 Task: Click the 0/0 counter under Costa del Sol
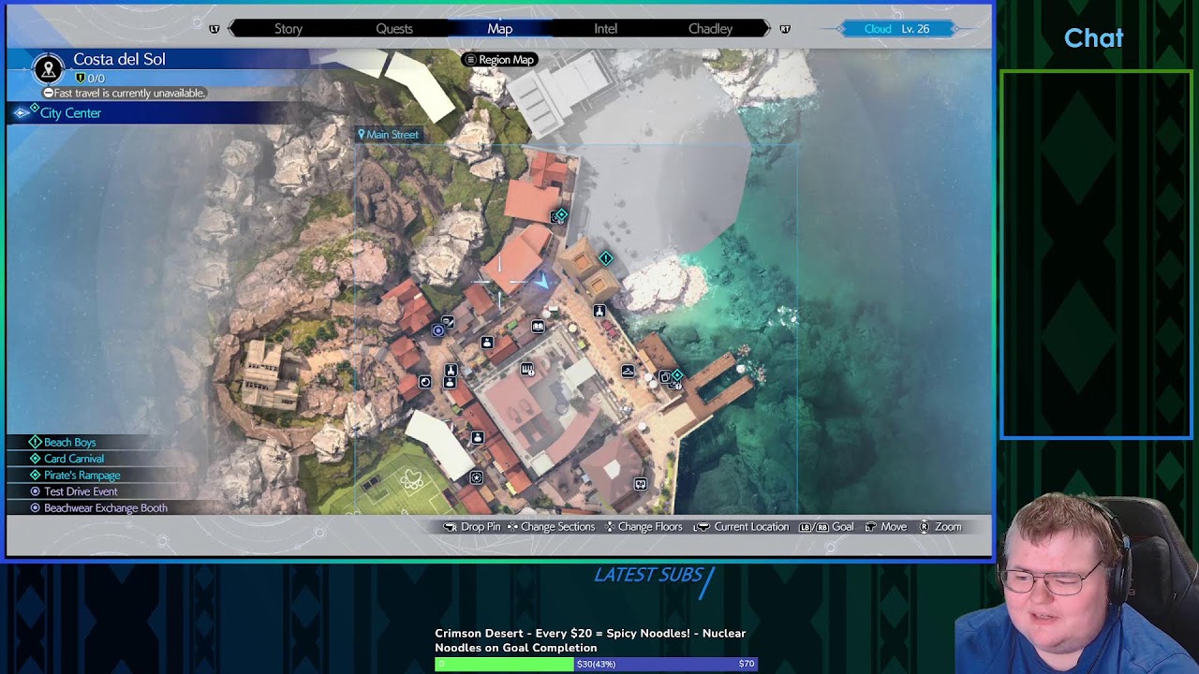pos(90,79)
